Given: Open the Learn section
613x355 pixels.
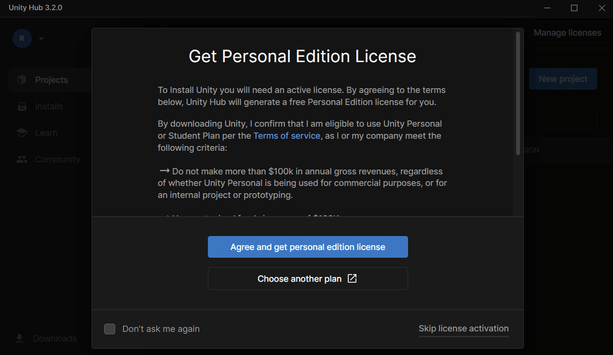Looking at the screenshot, I should coord(46,133).
